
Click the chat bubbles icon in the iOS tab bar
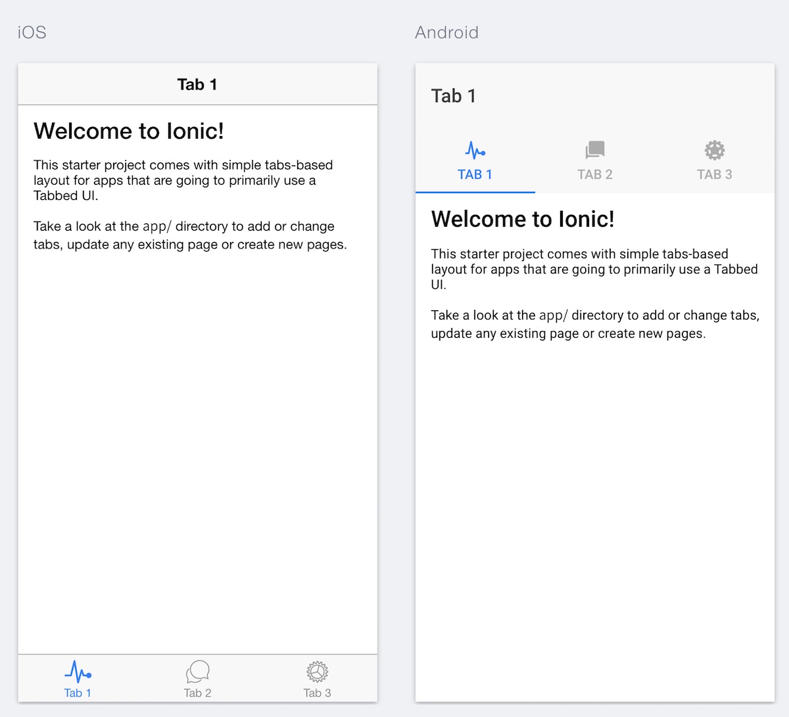pos(197,672)
